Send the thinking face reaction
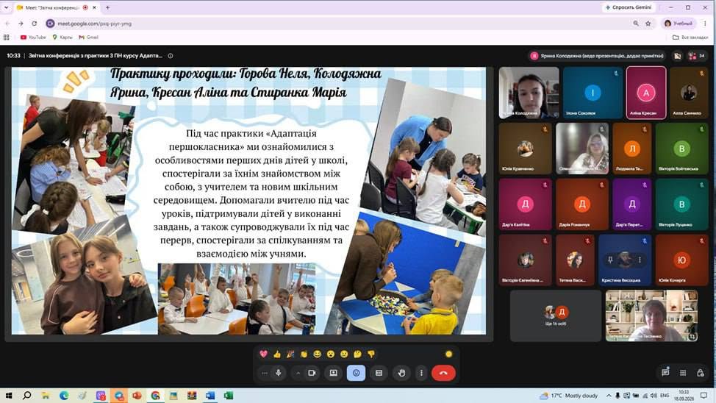This screenshot has width=716, height=403. coord(357,354)
